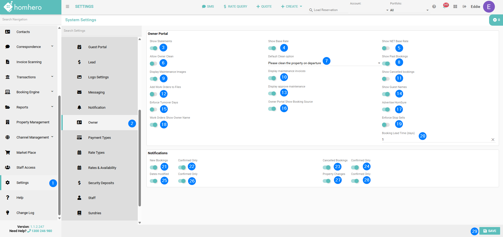Expand the Portfolio dropdown
This screenshot has width=503, height=237.
[x=409, y=10]
